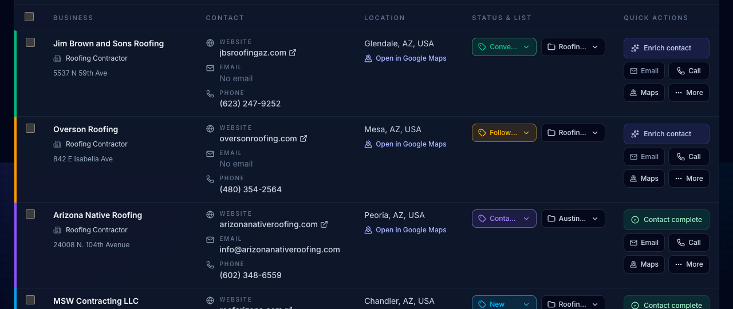Screen dimensions: 733x309
Task: Select the Overson Roofing row checkbox
Action: tap(30, 128)
